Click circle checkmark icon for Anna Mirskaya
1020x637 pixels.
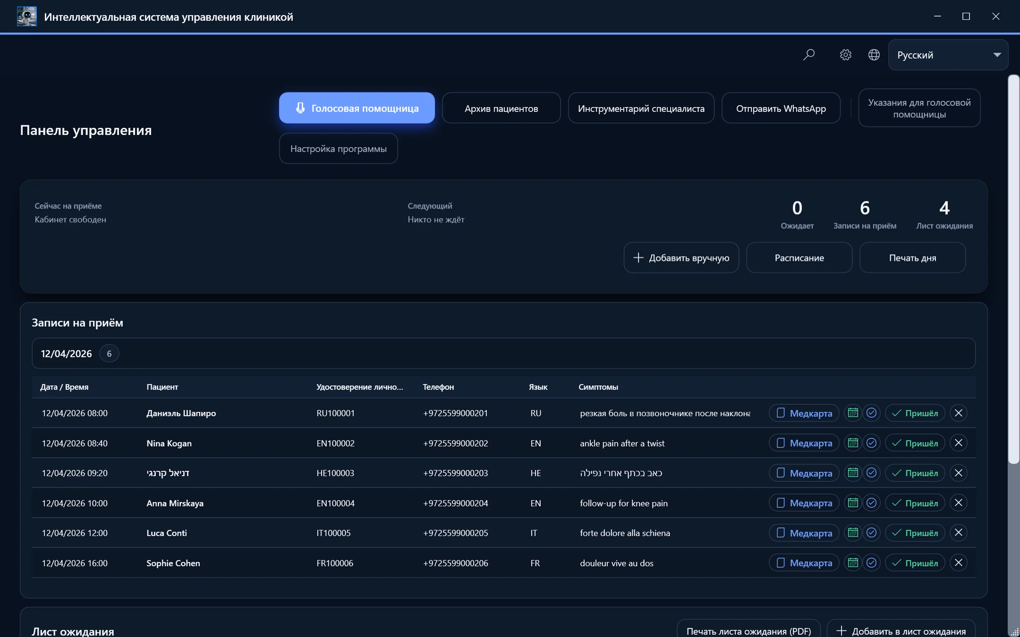point(871,503)
